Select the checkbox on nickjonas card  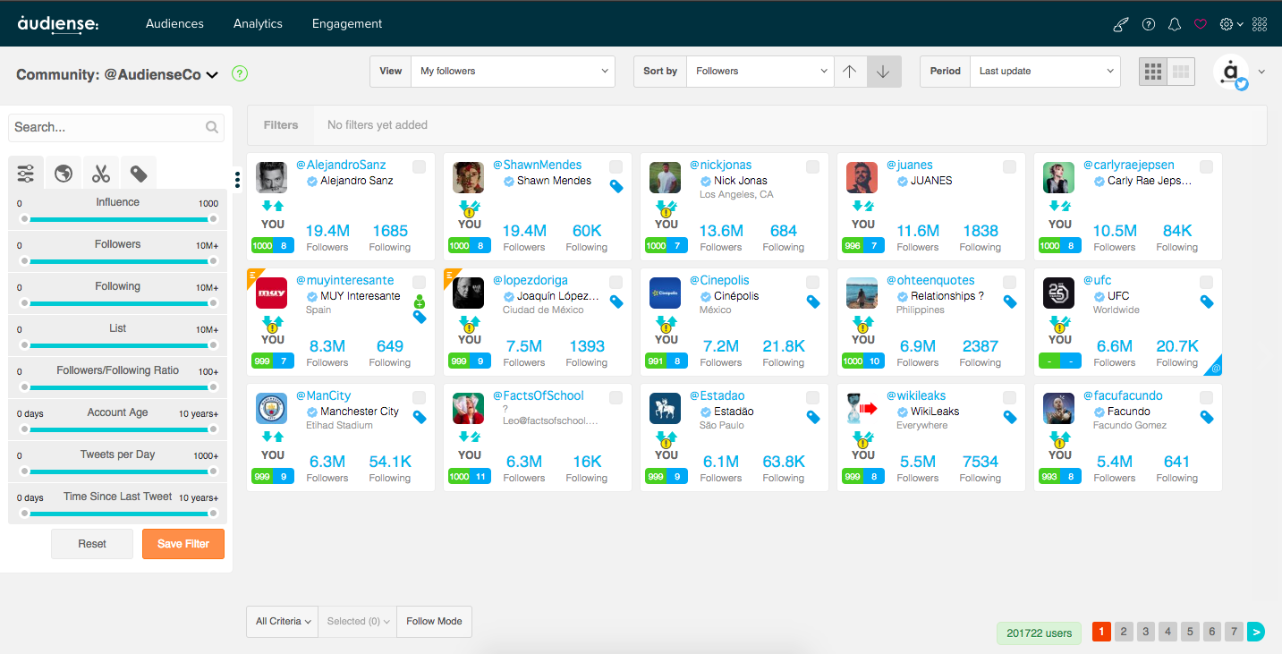point(812,167)
